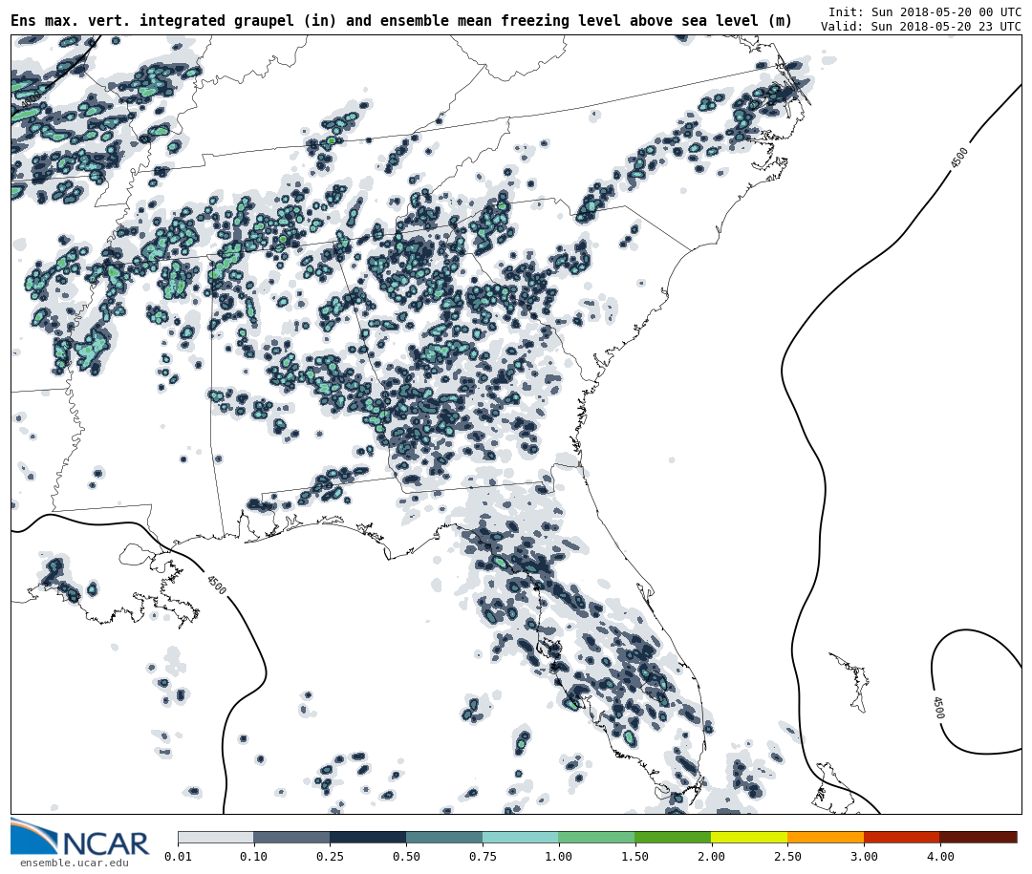Click the 4500 label on bottom-right closed contour
1032x874 pixels.
click(937, 707)
